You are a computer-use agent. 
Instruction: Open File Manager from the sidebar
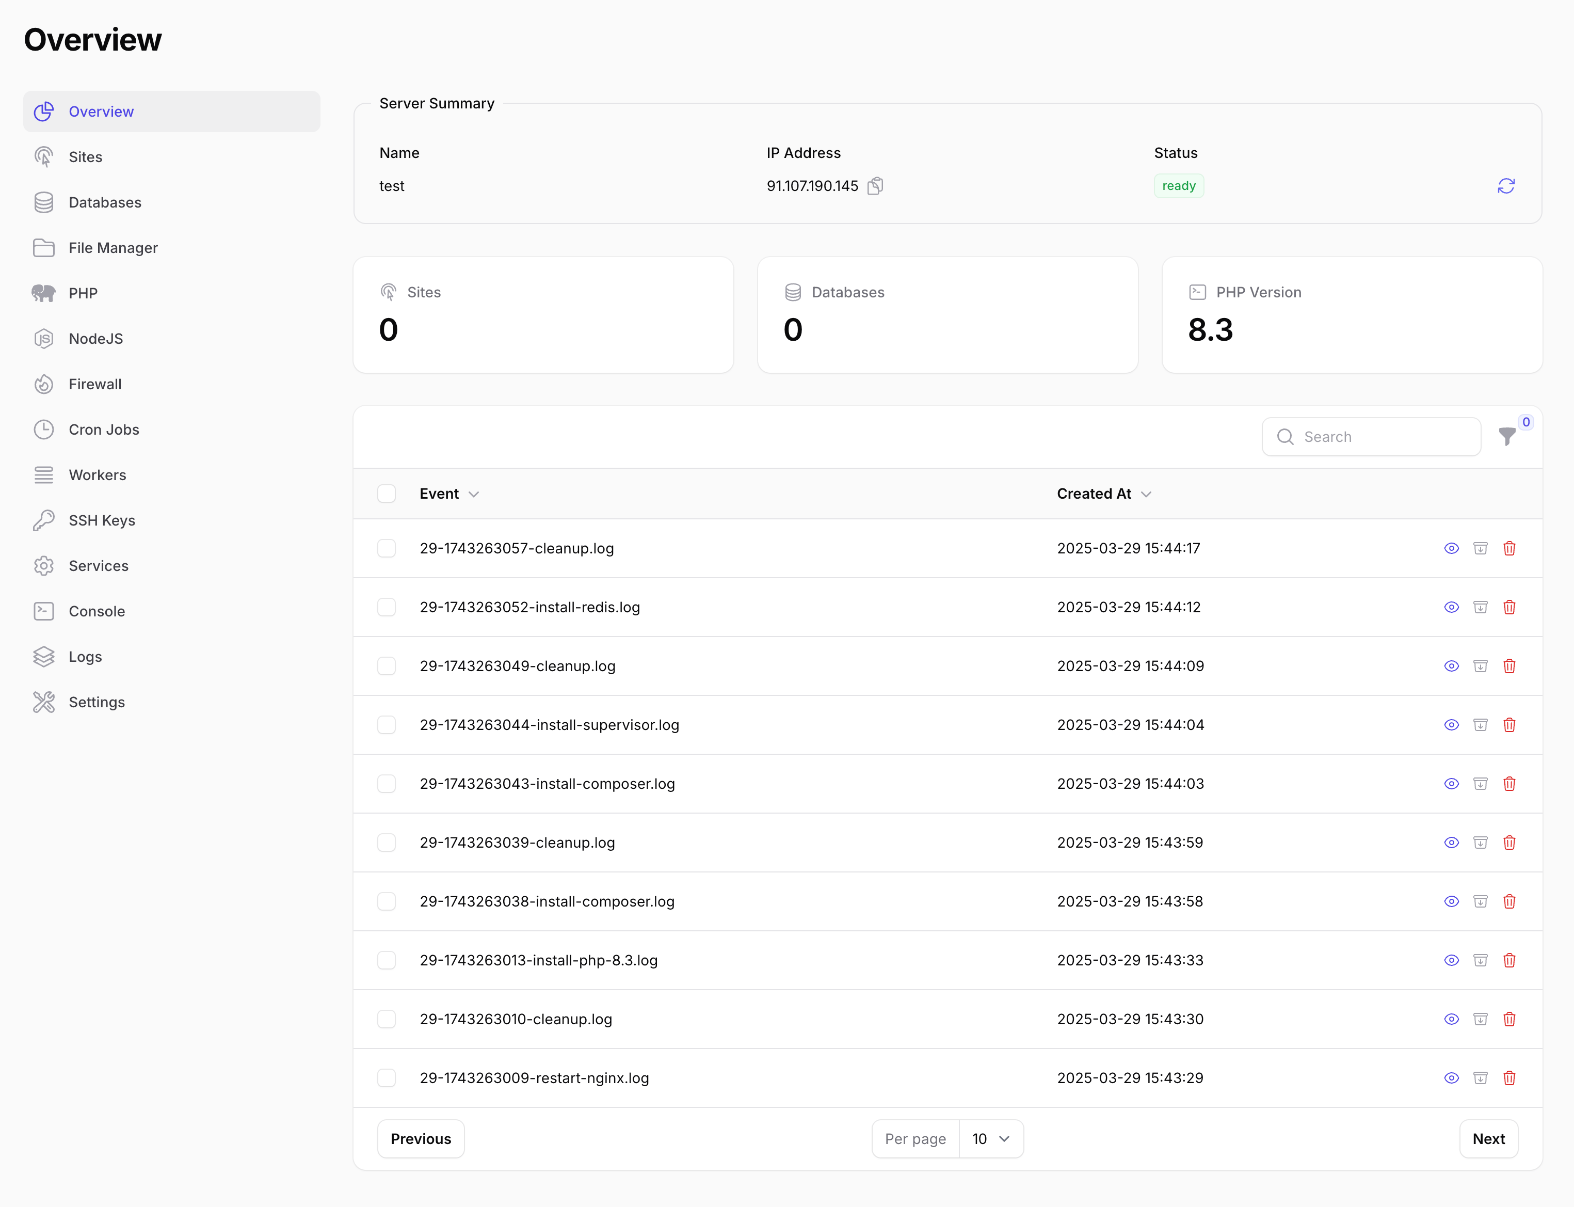click(172, 248)
